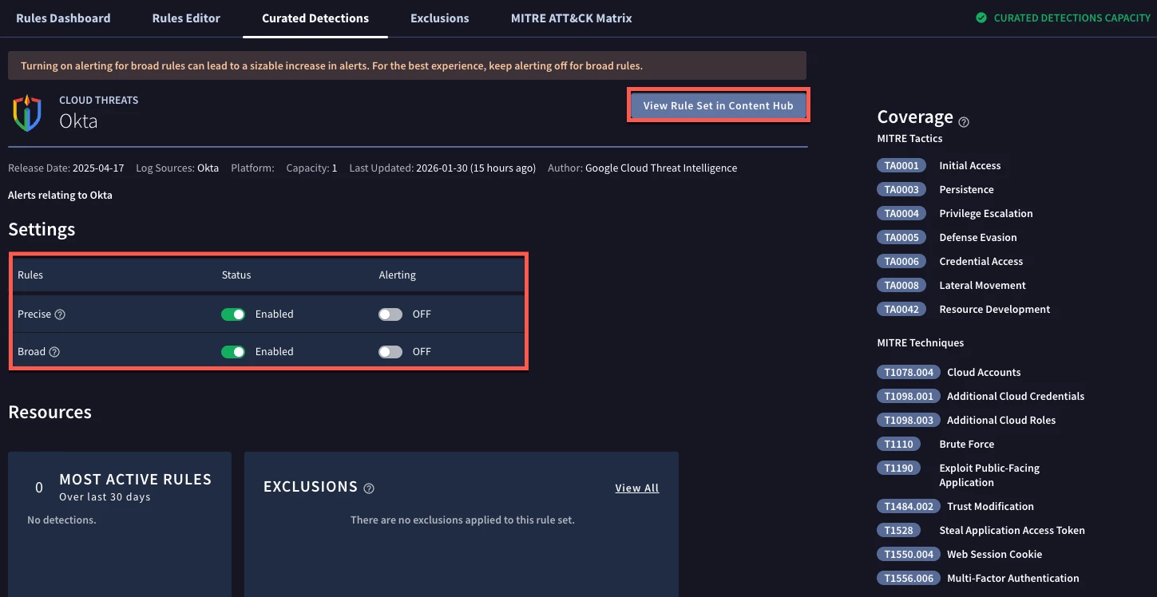Click the 'MITRE Tactics' subheading

click(x=909, y=138)
